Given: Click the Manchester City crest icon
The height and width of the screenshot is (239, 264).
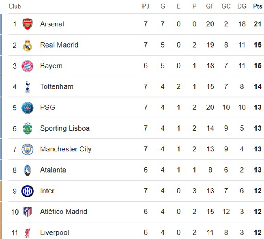Looking at the screenshot, I should tap(28, 149).
